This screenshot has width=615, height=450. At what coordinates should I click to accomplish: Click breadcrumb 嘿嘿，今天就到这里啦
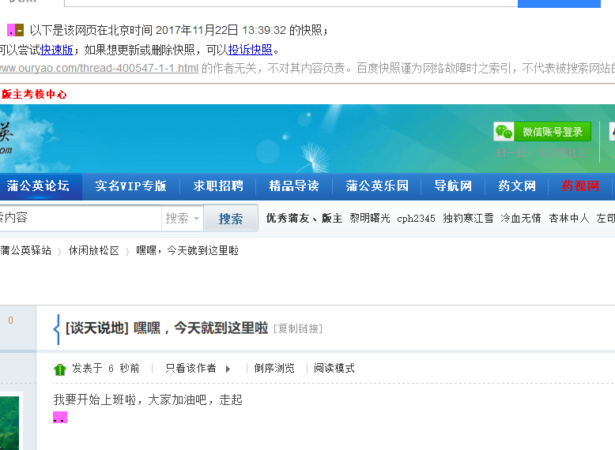coord(187,250)
